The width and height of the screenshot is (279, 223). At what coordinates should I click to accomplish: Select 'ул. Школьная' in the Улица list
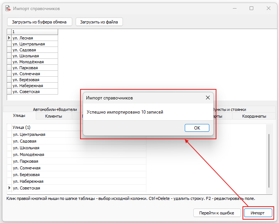(x=79, y=148)
